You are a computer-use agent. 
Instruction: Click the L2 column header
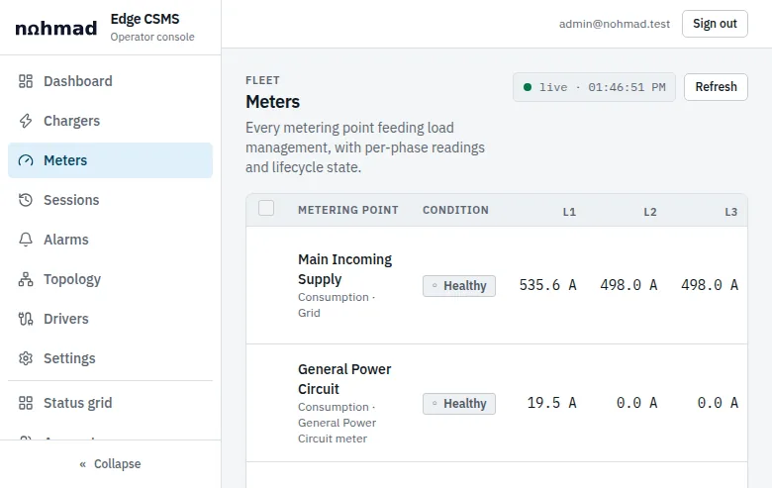(x=650, y=212)
